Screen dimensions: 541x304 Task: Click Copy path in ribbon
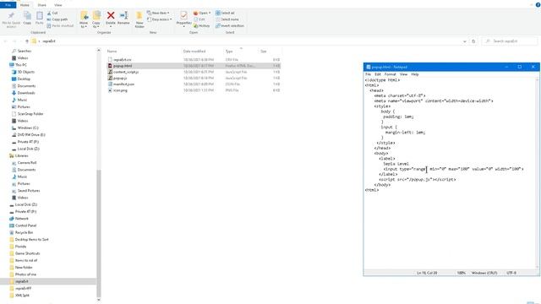click(x=57, y=19)
